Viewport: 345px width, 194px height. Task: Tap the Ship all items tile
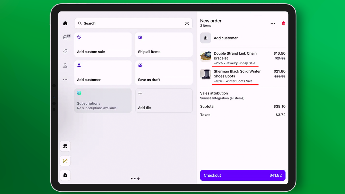tap(164, 45)
